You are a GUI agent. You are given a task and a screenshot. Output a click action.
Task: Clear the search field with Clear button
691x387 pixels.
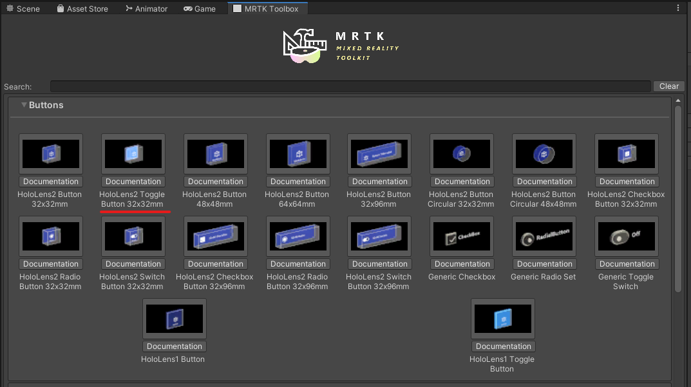668,86
